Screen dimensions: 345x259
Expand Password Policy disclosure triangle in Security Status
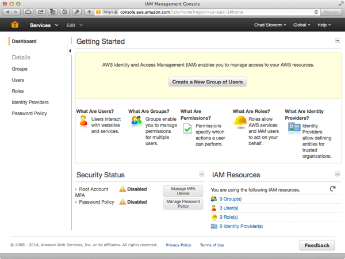76,202
